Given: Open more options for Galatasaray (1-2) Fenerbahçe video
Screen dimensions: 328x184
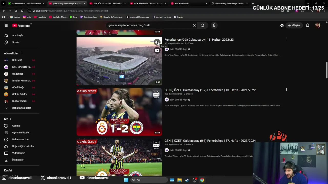Looking at the screenshot, I should (286, 89).
